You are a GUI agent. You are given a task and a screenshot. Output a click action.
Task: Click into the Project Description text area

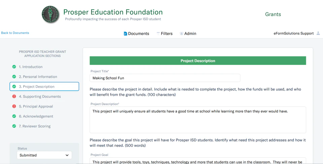(198, 119)
